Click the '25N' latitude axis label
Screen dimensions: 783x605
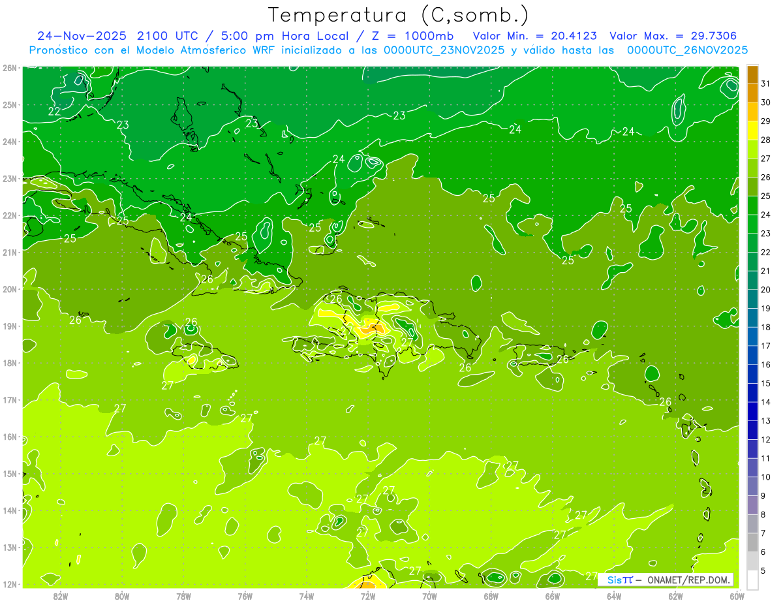pyautogui.click(x=10, y=104)
